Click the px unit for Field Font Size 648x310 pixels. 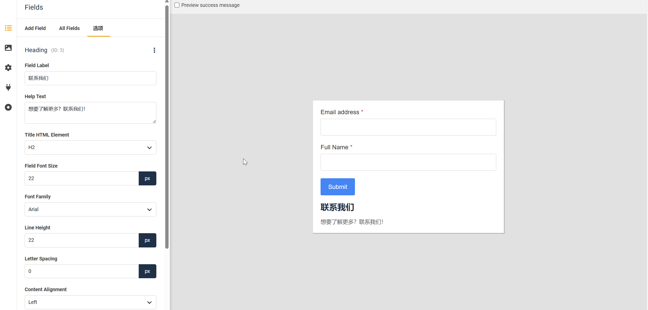click(x=147, y=178)
